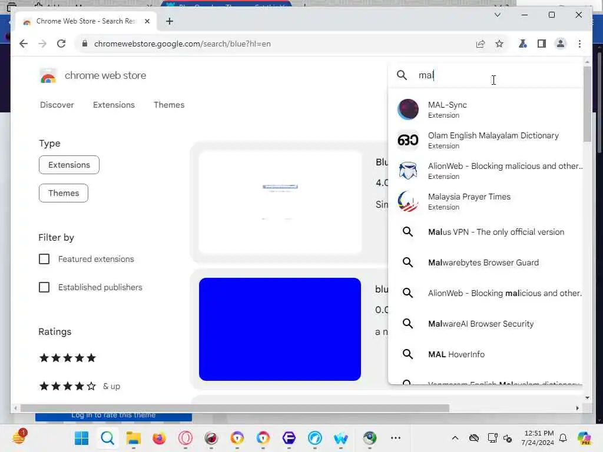Search for Malwarebytes Browser Guard

(x=485, y=262)
